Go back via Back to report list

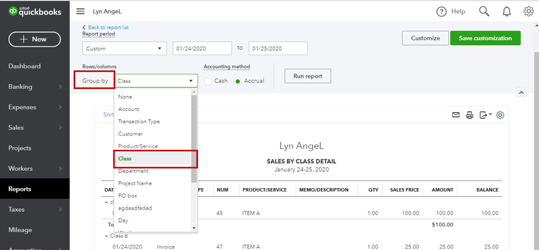(106, 27)
